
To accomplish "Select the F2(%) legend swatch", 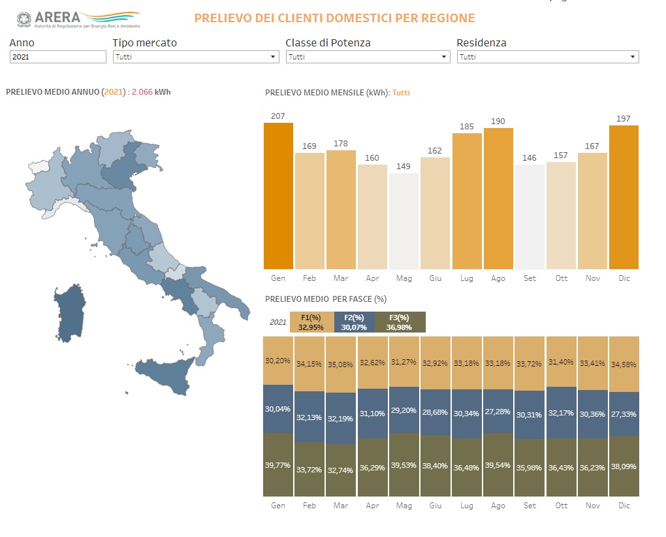I will 354,323.
